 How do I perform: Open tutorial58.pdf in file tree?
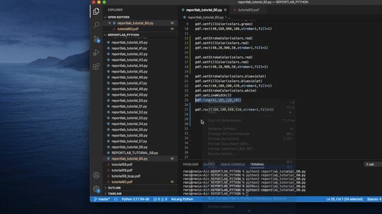(x=122, y=165)
